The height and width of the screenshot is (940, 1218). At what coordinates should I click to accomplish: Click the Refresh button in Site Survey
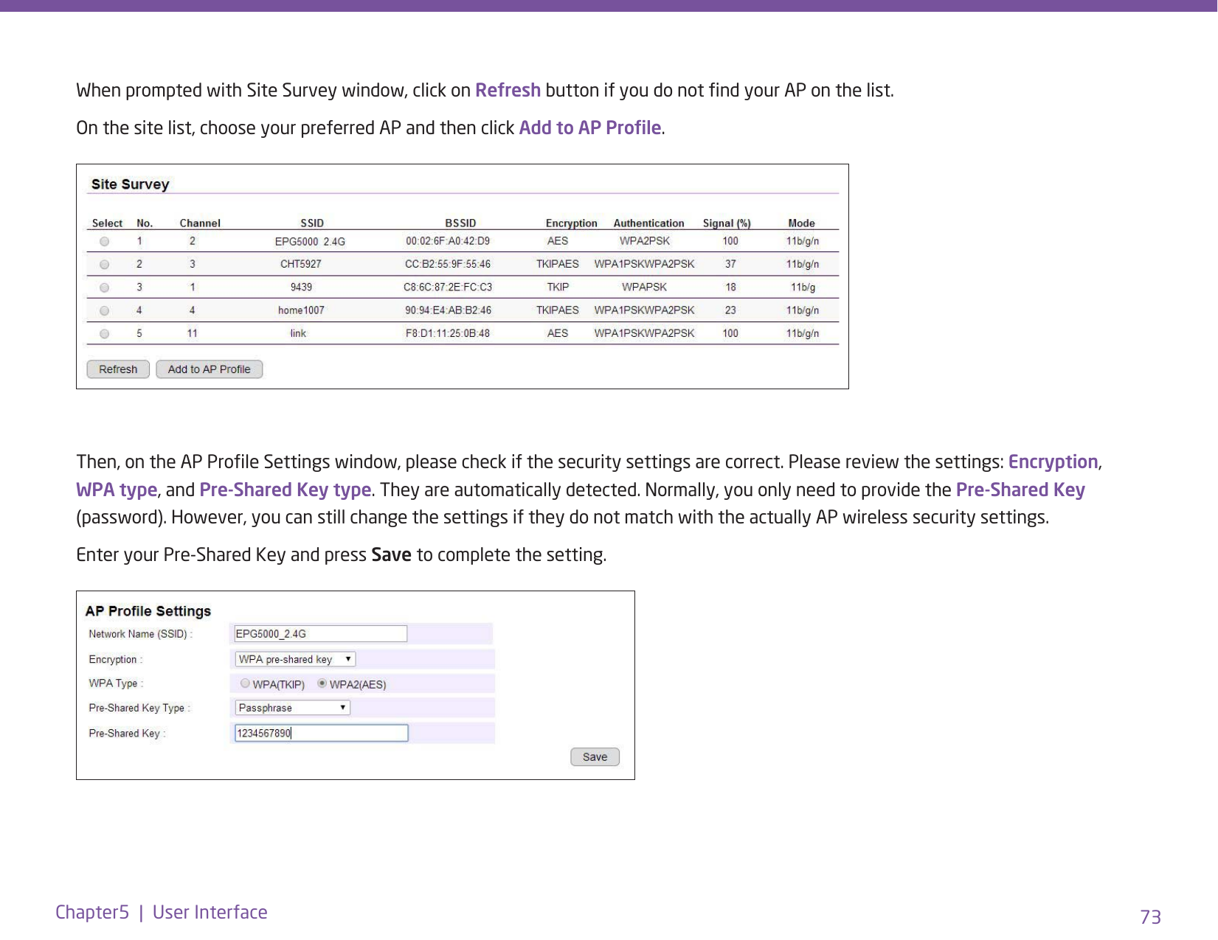(x=118, y=369)
